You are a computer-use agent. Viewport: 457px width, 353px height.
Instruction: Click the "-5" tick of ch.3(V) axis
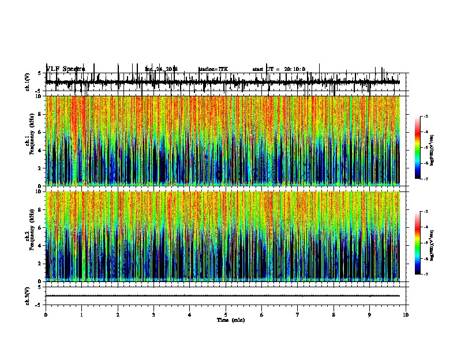(x=39, y=305)
